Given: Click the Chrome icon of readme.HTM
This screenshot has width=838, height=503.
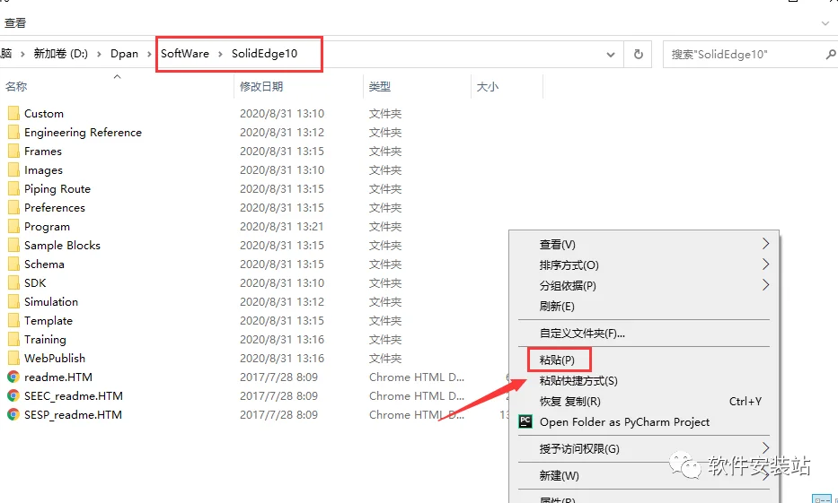Looking at the screenshot, I should point(13,377).
